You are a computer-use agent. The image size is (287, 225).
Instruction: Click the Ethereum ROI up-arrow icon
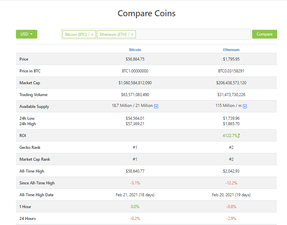point(239,135)
